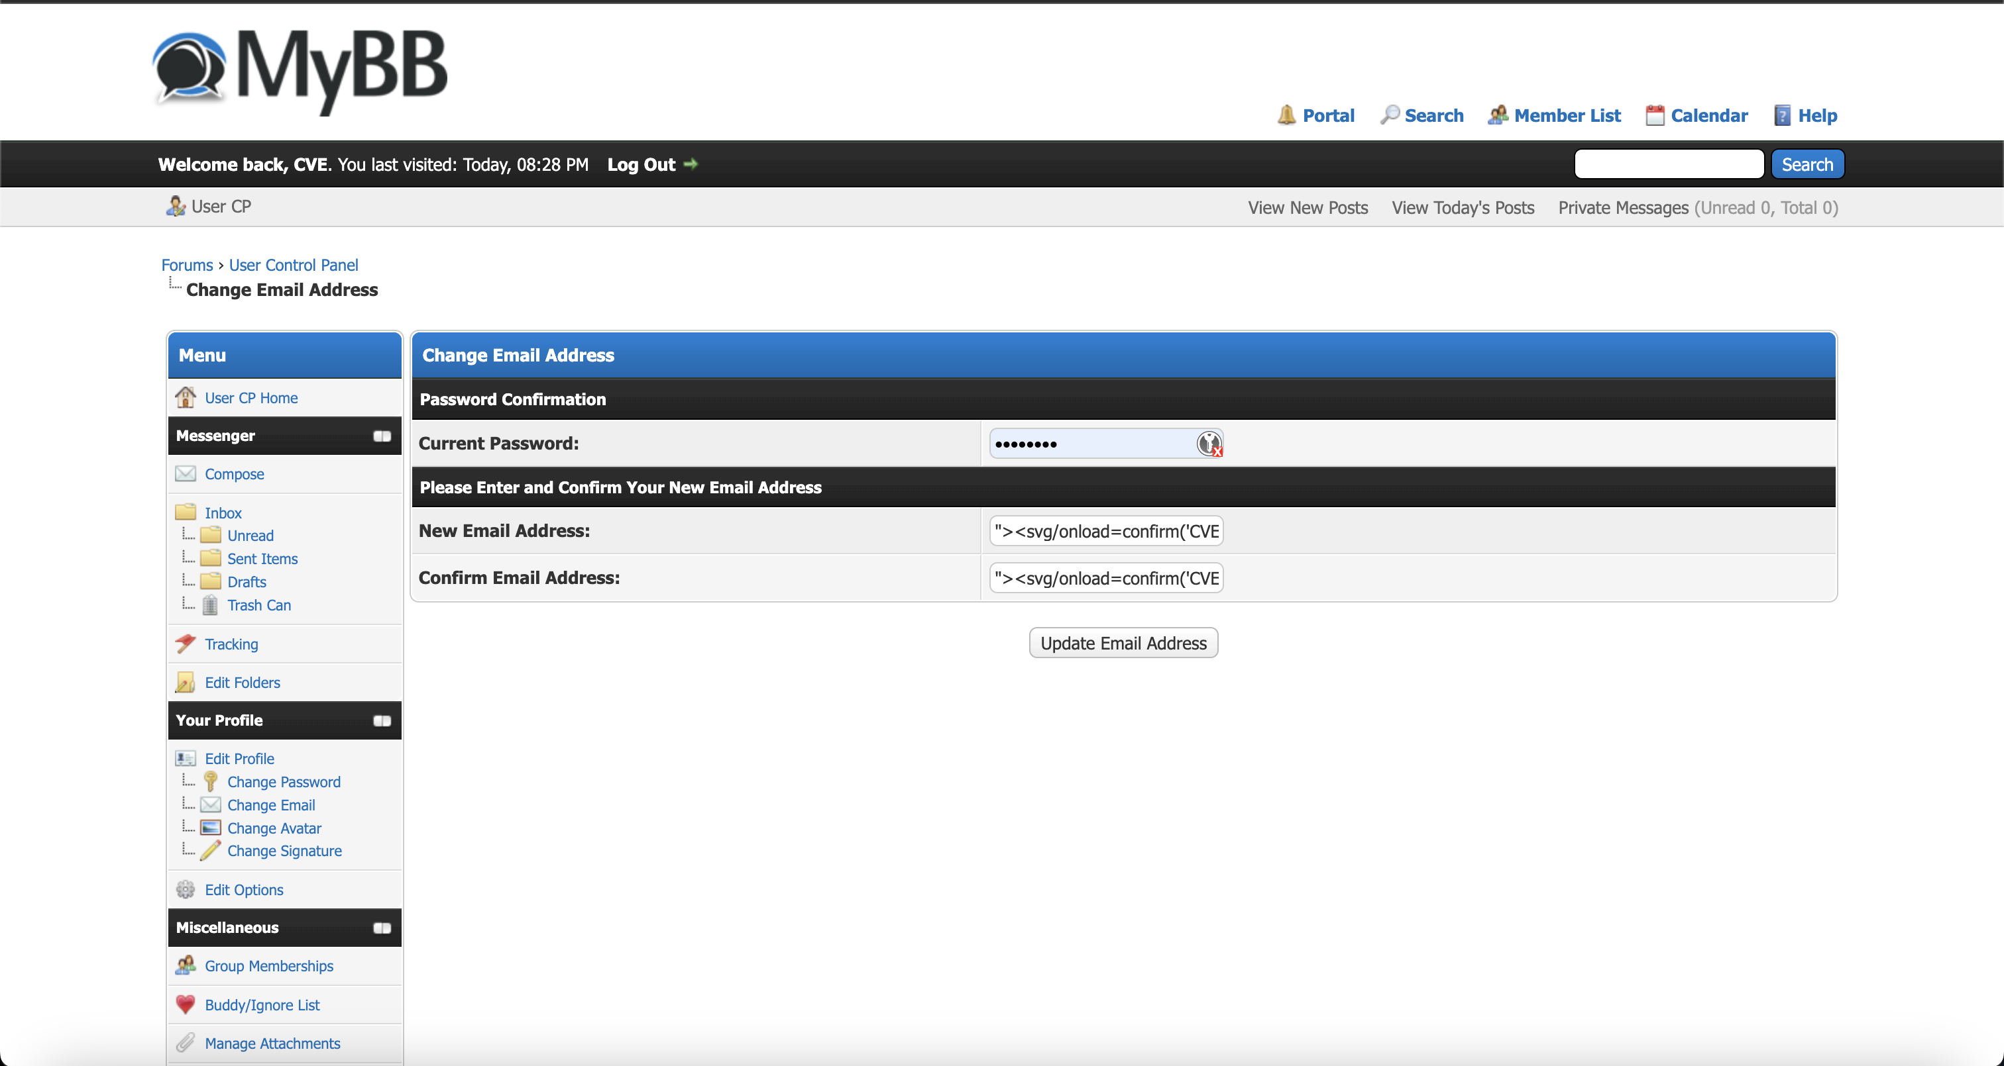
Task: Click the Change Signature pencil icon
Action: tap(210, 851)
